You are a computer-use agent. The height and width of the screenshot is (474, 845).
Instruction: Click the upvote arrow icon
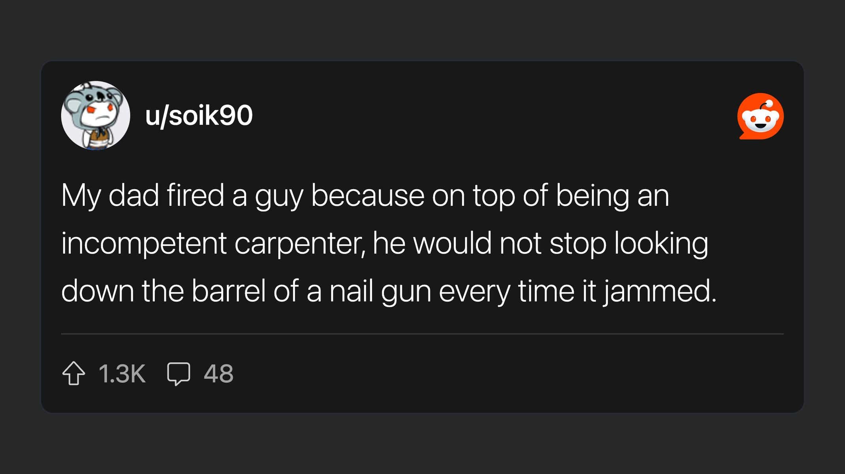pos(74,373)
